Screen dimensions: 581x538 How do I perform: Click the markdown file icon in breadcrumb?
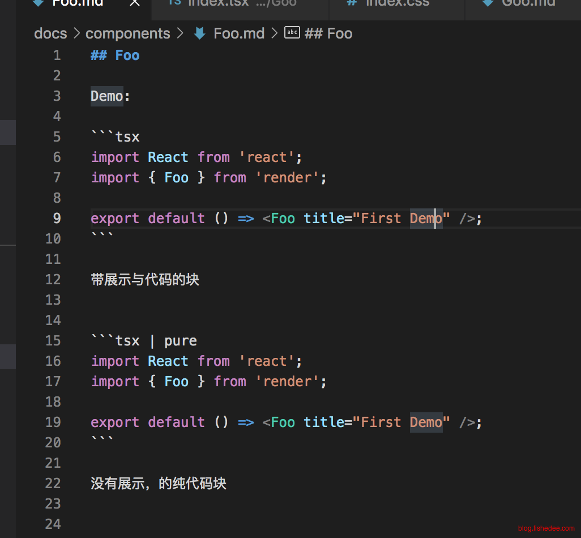(200, 33)
